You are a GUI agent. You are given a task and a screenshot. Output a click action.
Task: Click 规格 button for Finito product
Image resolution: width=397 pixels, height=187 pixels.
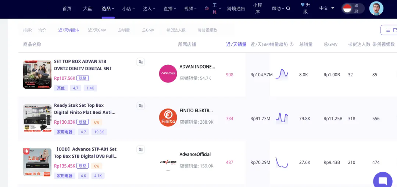click(x=83, y=122)
